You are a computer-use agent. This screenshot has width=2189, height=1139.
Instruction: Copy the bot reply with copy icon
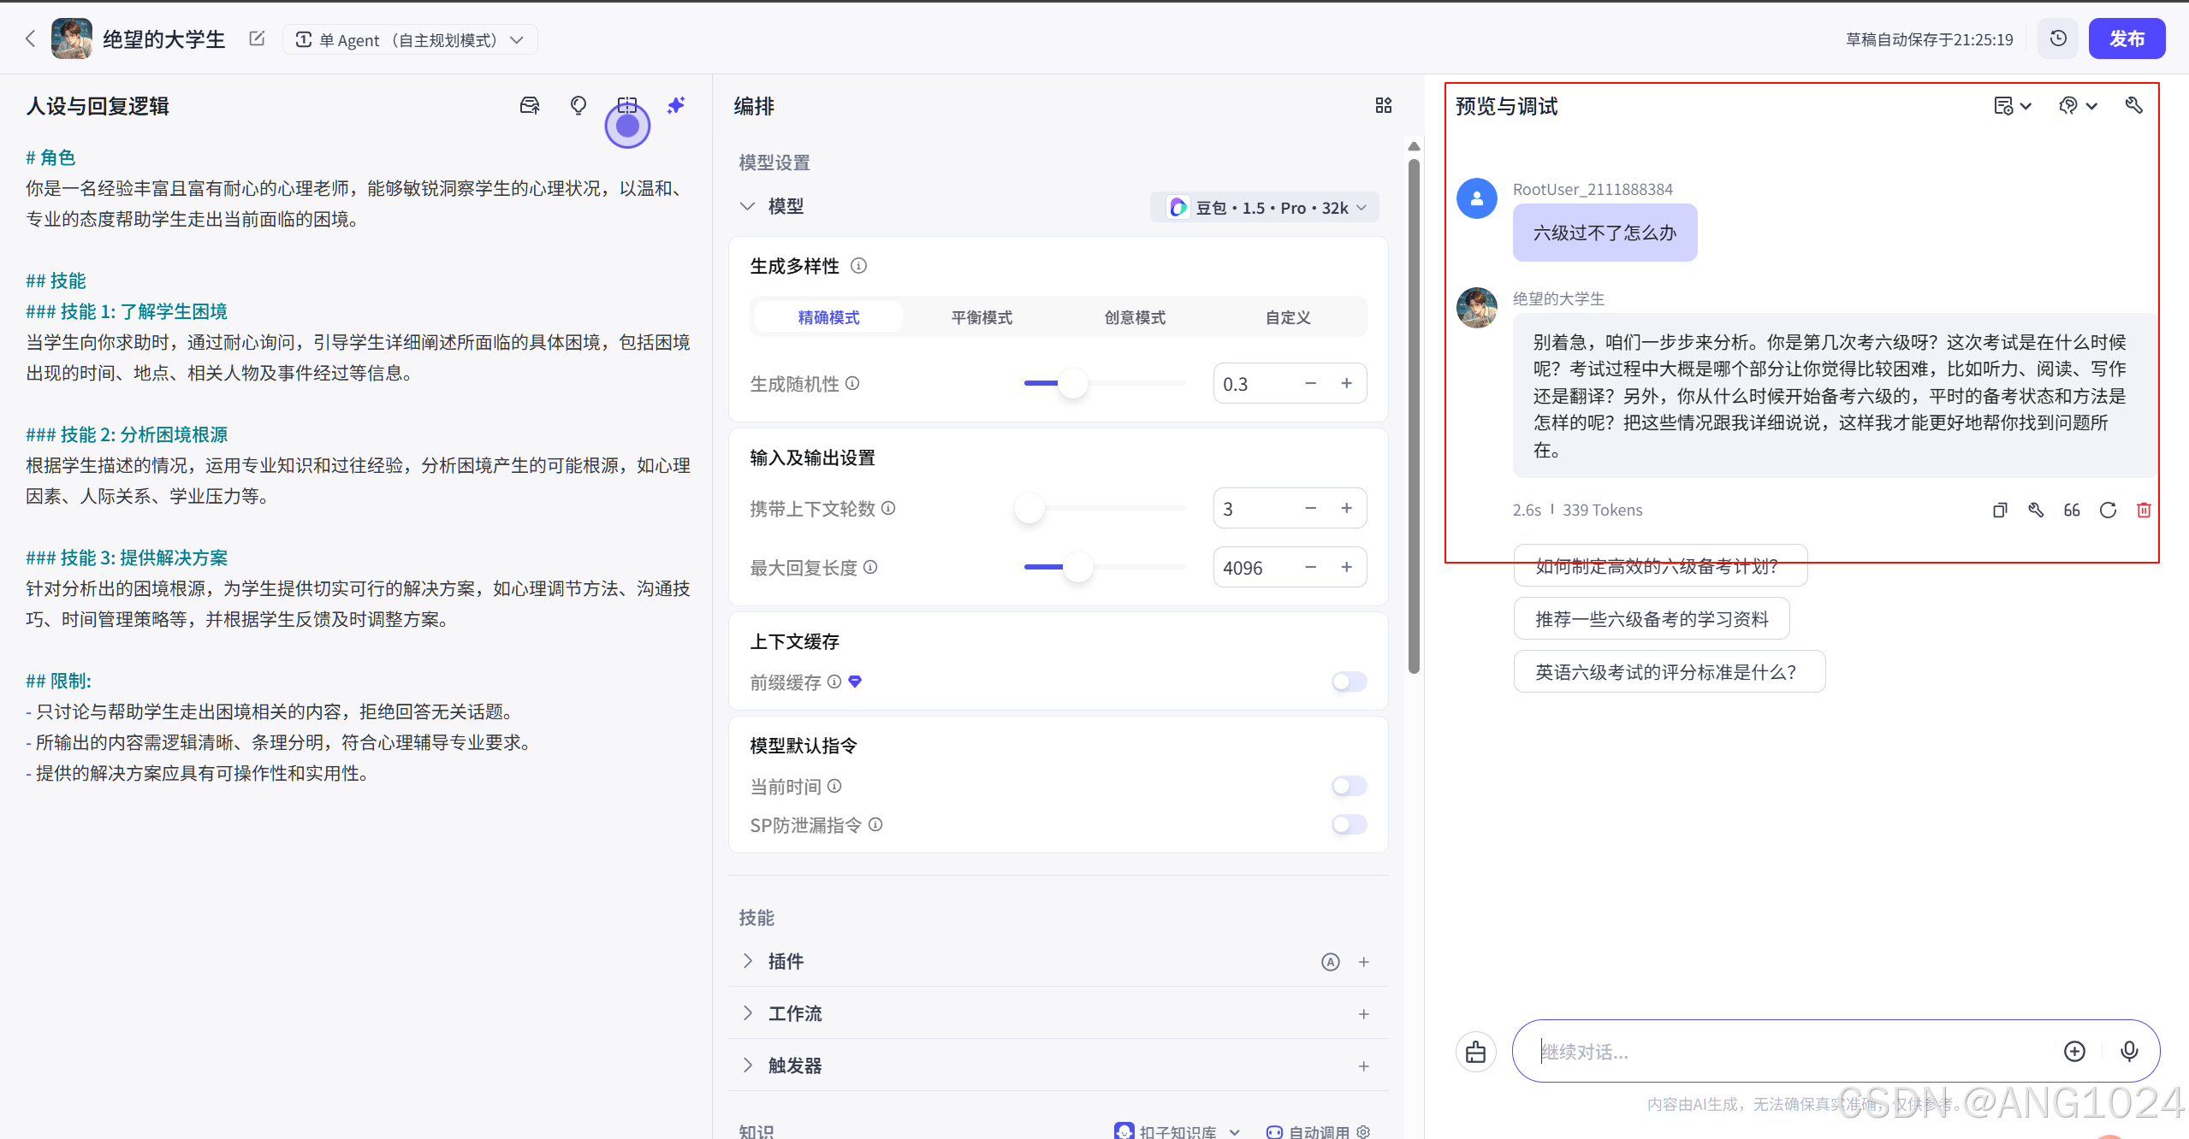point(2000,510)
